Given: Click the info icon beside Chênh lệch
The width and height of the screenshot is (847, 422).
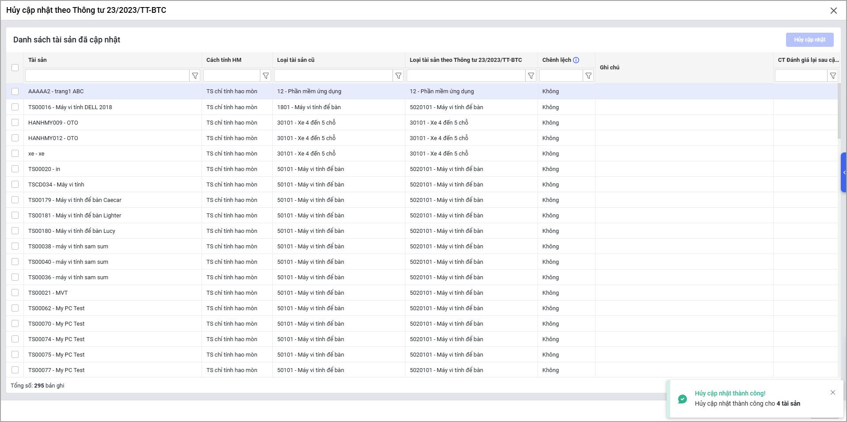Looking at the screenshot, I should [x=576, y=60].
